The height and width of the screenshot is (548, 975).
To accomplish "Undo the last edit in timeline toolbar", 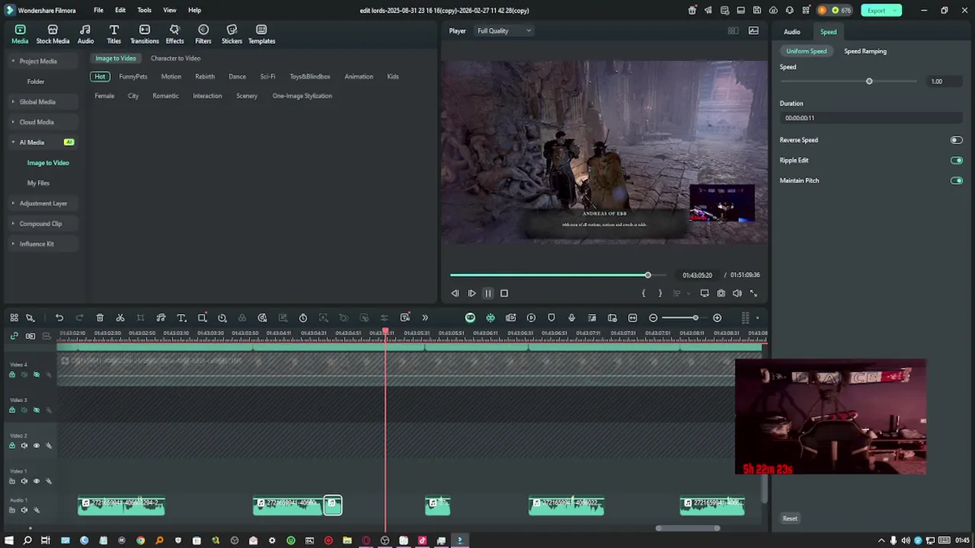I will click(x=59, y=317).
